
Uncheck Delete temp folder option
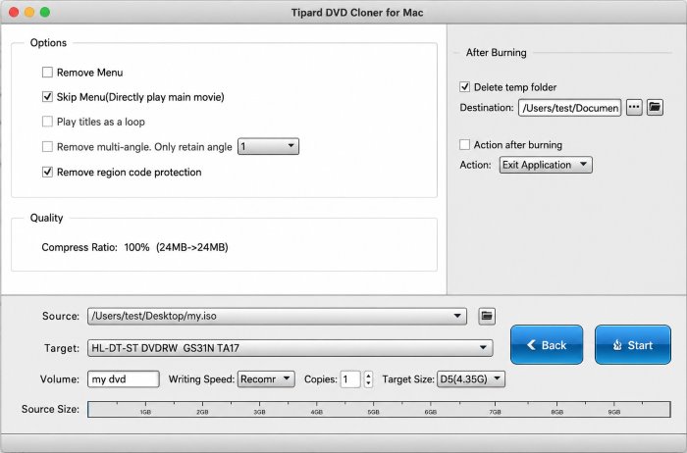464,87
